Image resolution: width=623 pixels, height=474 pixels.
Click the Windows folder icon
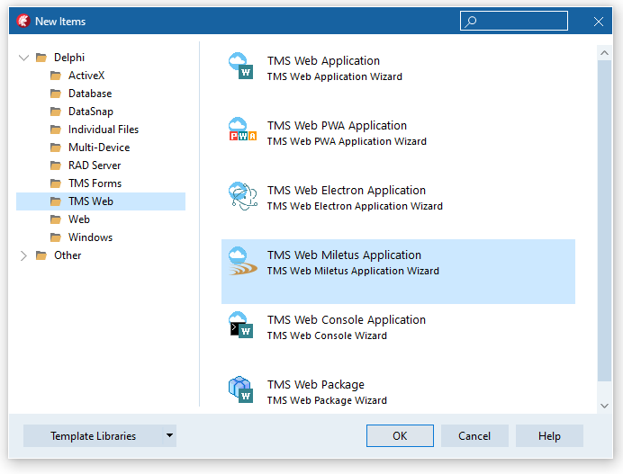point(56,237)
